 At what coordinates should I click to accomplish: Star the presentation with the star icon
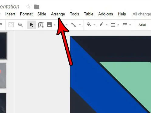pyautogui.click(x=28, y=7)
